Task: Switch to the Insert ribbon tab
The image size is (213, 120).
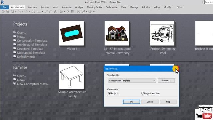Action: tap(55, 7)
